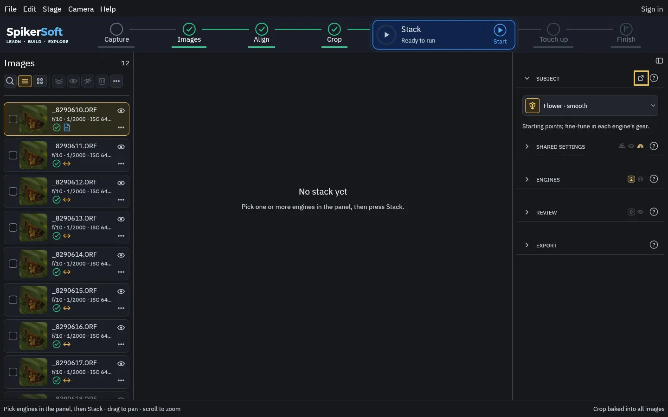Select the _8290615.ORF thumbnail
The height and width of the screenshot is (417, 668).
(33, 300)
